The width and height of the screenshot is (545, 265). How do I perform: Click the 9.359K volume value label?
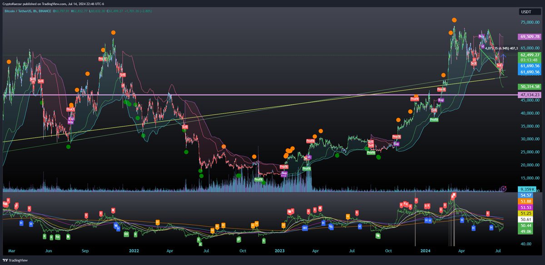click(527, 189)
